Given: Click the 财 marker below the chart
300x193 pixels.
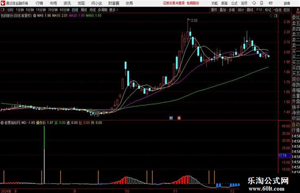Looking at the screenshot, I should (x=171, y=118).
